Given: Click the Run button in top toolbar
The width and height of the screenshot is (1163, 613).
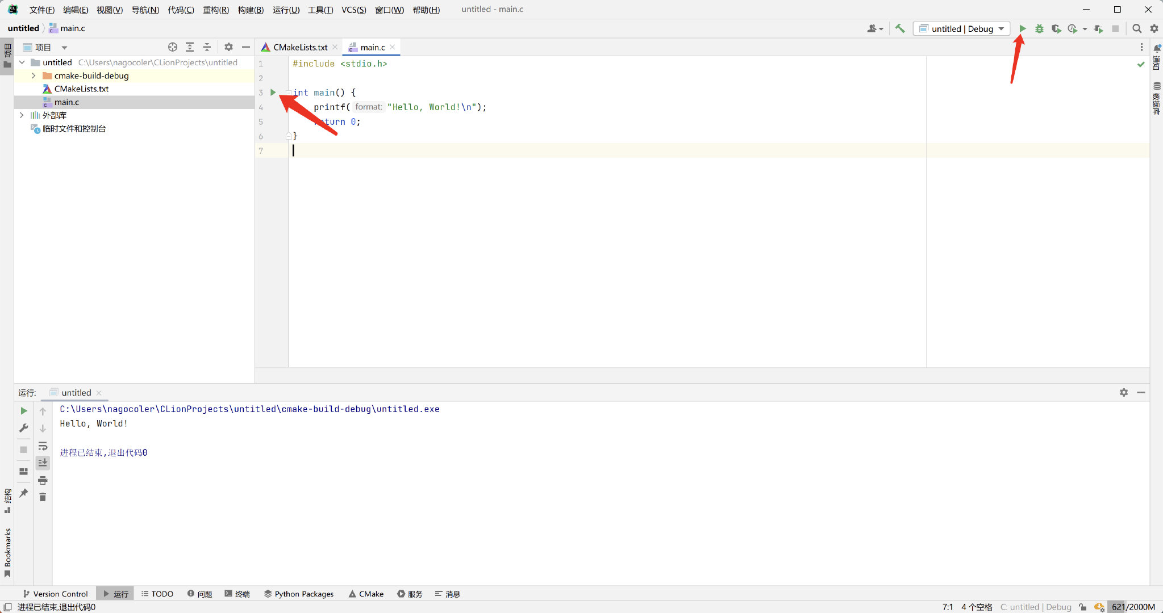Looking at the screenshot, I should [1022, 28].
